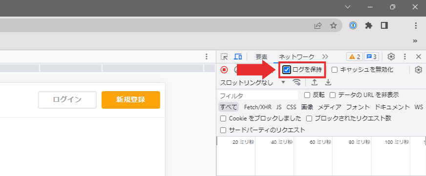Open Network panel settings gear
Viewport: 426px width, 176px height.
tap(418, 70)
